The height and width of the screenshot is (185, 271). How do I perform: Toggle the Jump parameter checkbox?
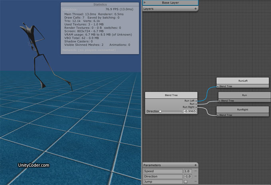(x=186, y=182)
